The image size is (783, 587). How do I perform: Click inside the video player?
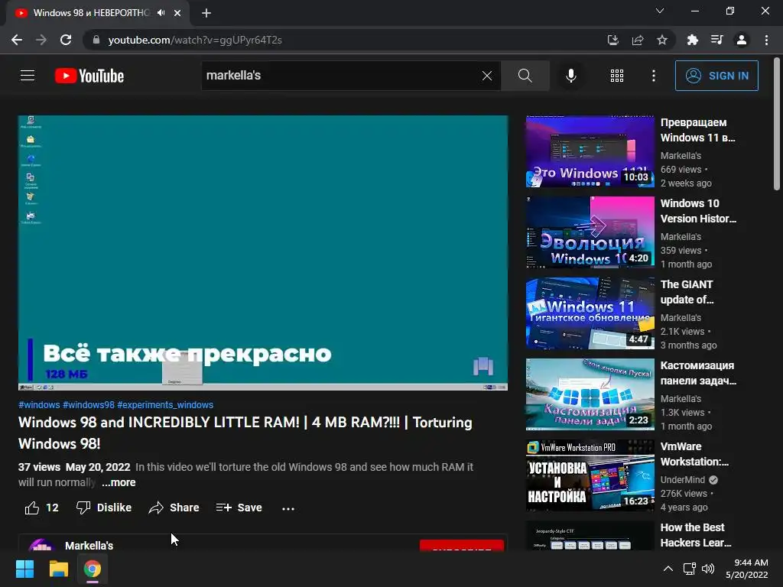263,252
